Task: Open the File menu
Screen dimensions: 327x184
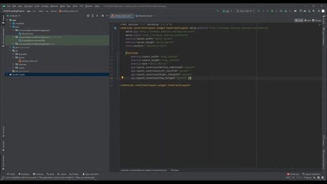Action: [x=9, y=6]
